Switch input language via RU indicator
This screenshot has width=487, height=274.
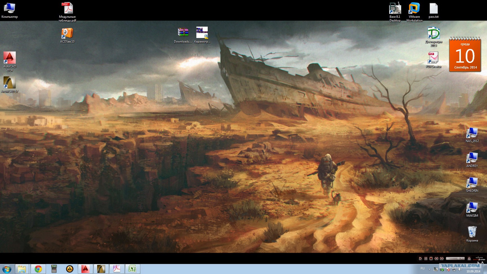coord(422,268)
